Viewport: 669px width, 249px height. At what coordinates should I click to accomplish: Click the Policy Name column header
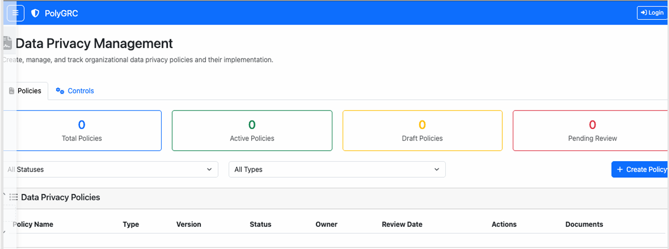pos(33,224)
